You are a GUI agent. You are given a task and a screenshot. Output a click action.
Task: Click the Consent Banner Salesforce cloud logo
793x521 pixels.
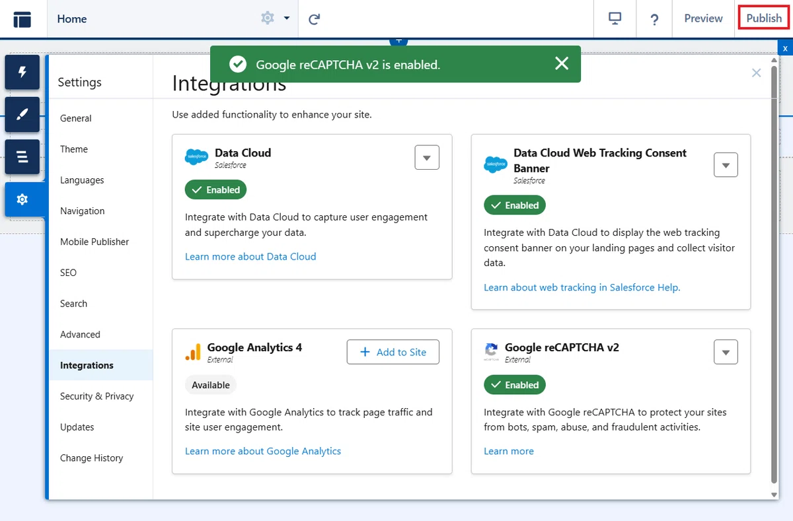[496, 164]
